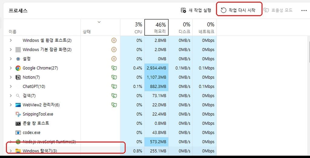Click the 설정 gear icon
This screenshot has height=158, width=310.
(x=18, y=59)
